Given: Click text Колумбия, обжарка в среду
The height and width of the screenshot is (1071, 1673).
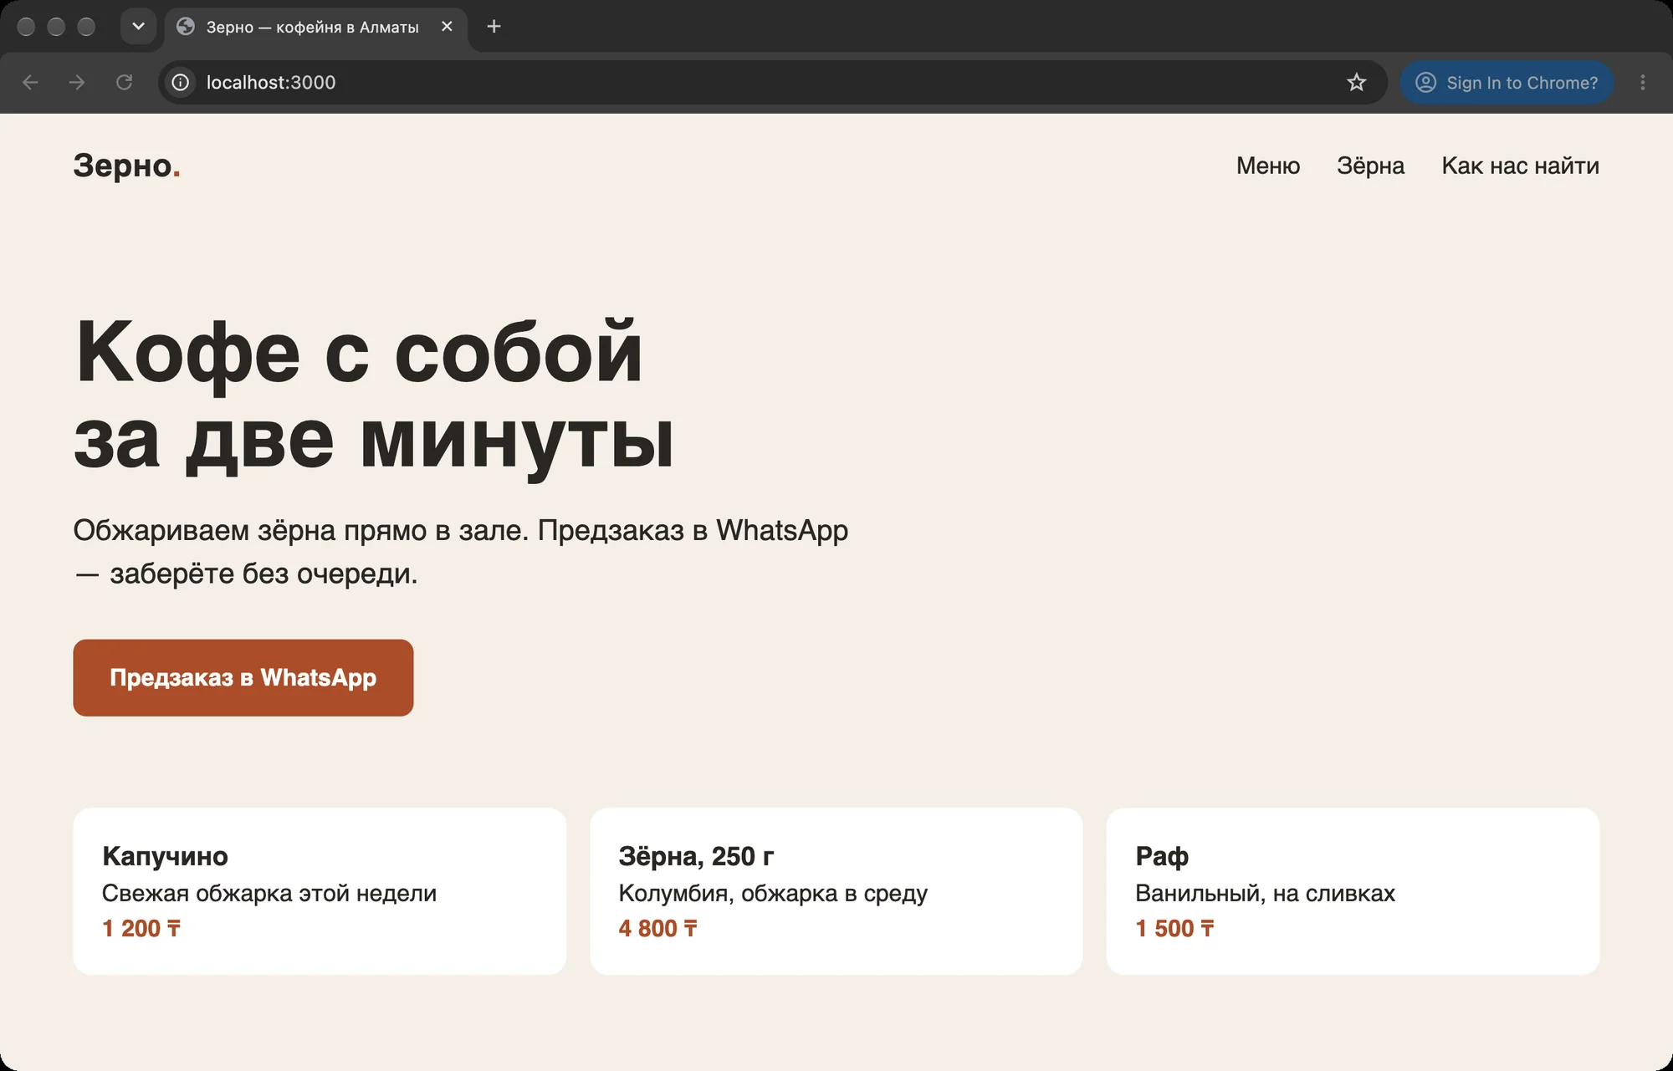Looking at the screenshot, I should point(773,893).
